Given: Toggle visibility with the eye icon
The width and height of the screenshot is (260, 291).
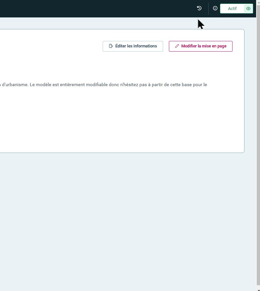Looking at the screenshot, I should [x=248, y=8].
